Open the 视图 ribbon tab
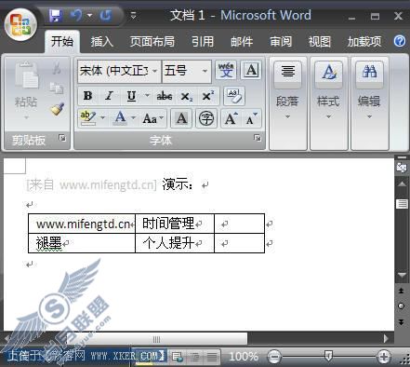Viewport: 410px width, 367px height. tap(320, 42)
